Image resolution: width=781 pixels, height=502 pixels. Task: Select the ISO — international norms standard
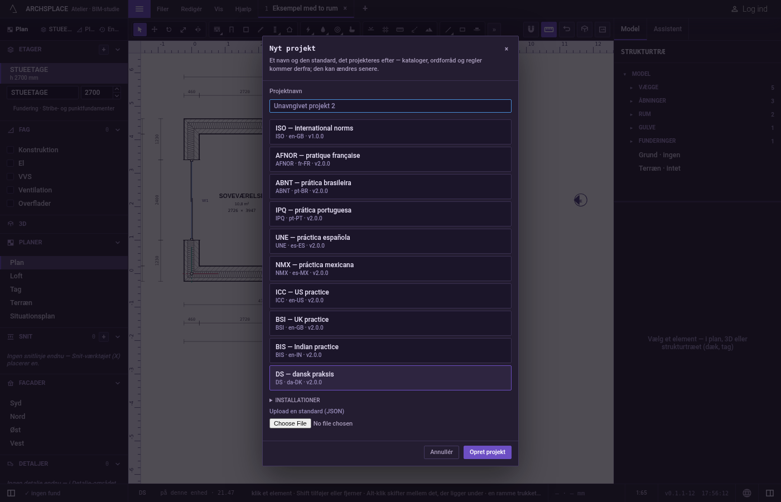click(x=390, y=132)
